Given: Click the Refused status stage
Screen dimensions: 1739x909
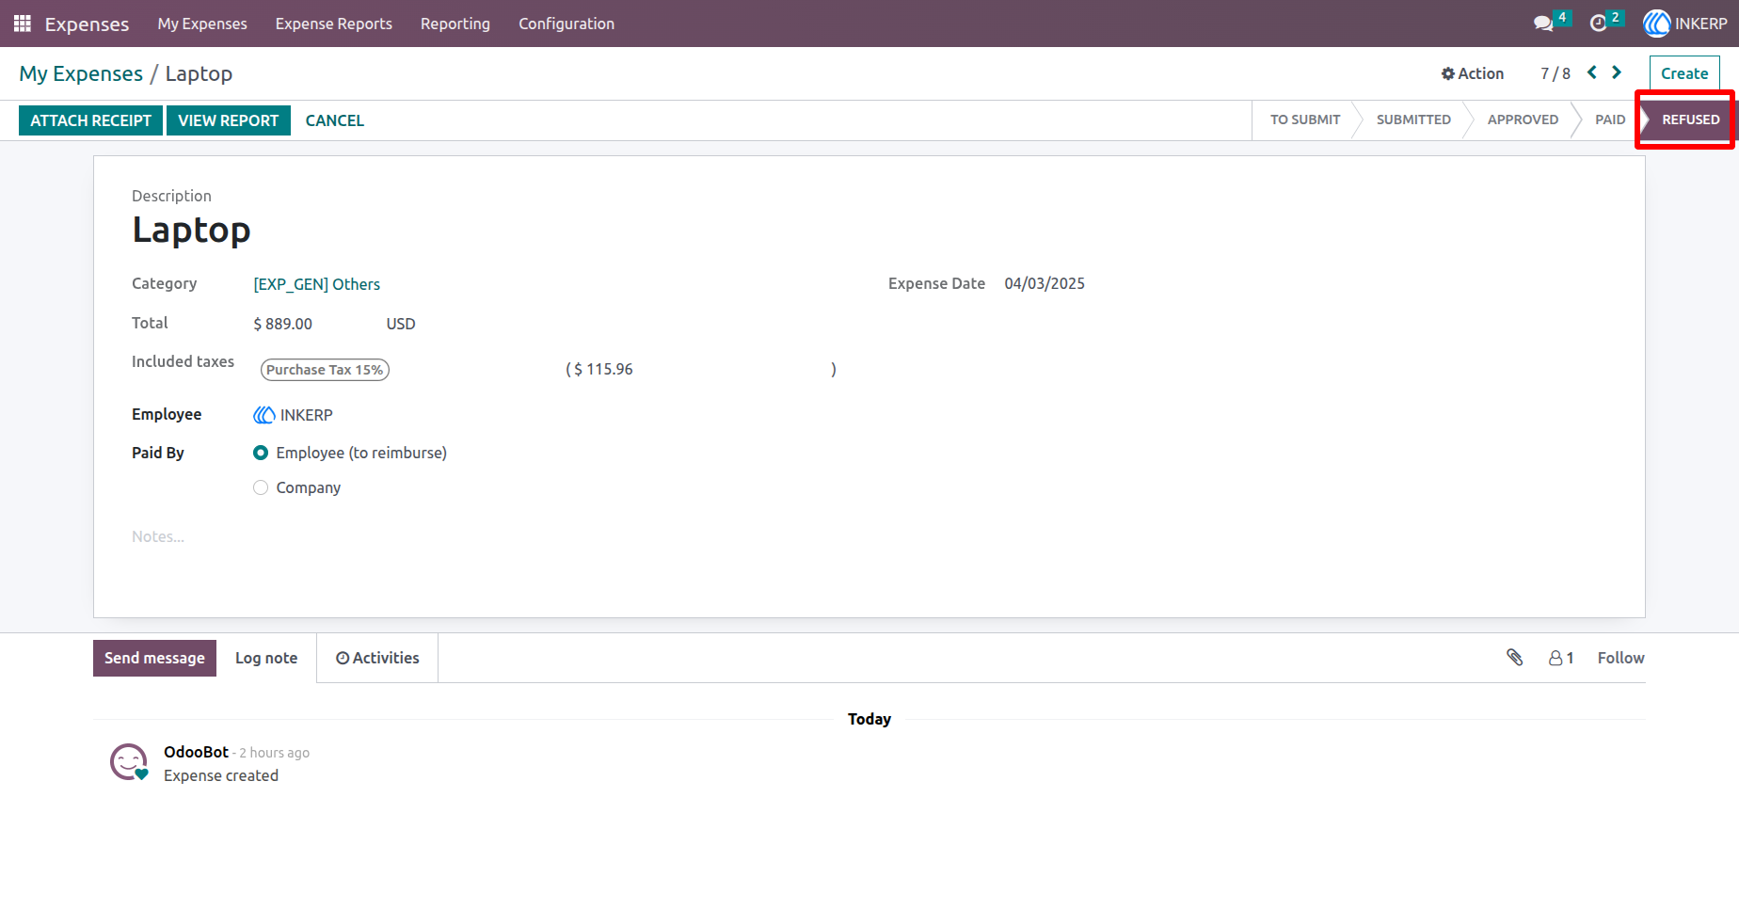Looking at the screenshot, I should coord(1690,120).
